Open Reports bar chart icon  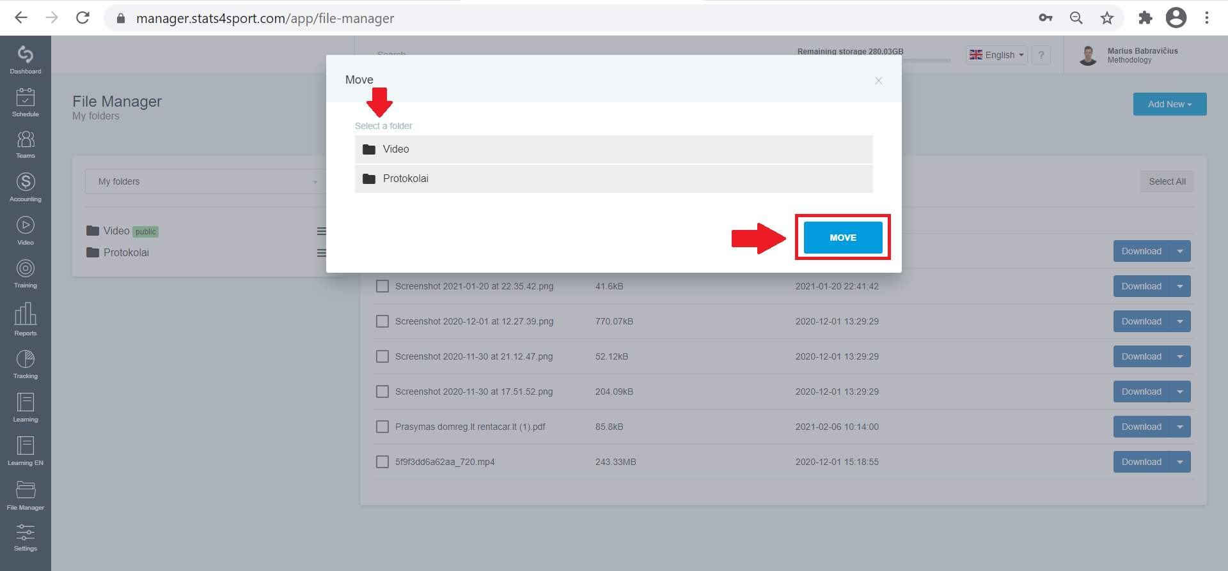26,319
